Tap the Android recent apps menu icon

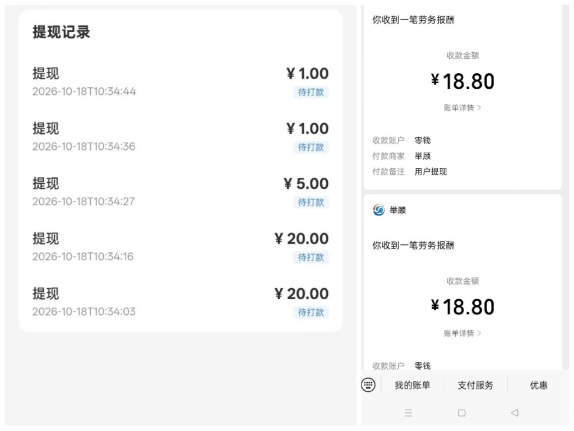(408, 413)
